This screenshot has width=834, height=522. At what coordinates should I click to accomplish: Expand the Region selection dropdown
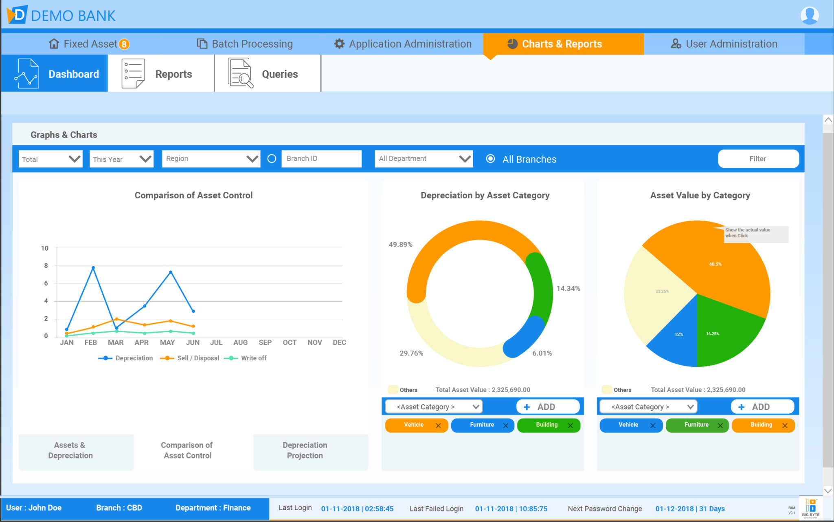[x=211, y=159]
